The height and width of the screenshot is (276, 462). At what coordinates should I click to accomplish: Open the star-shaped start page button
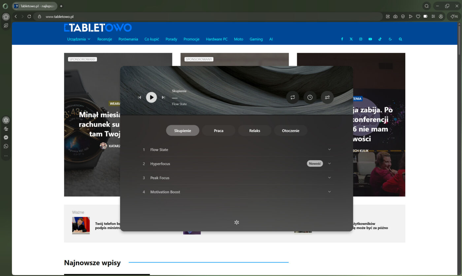(x=6, y=17)
